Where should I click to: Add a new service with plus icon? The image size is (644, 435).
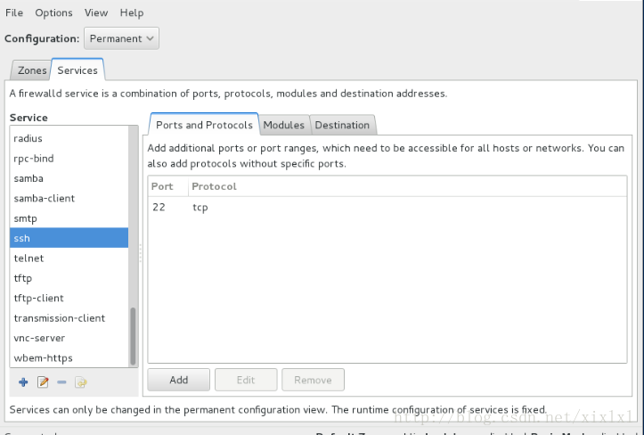[x=23, y=382]
